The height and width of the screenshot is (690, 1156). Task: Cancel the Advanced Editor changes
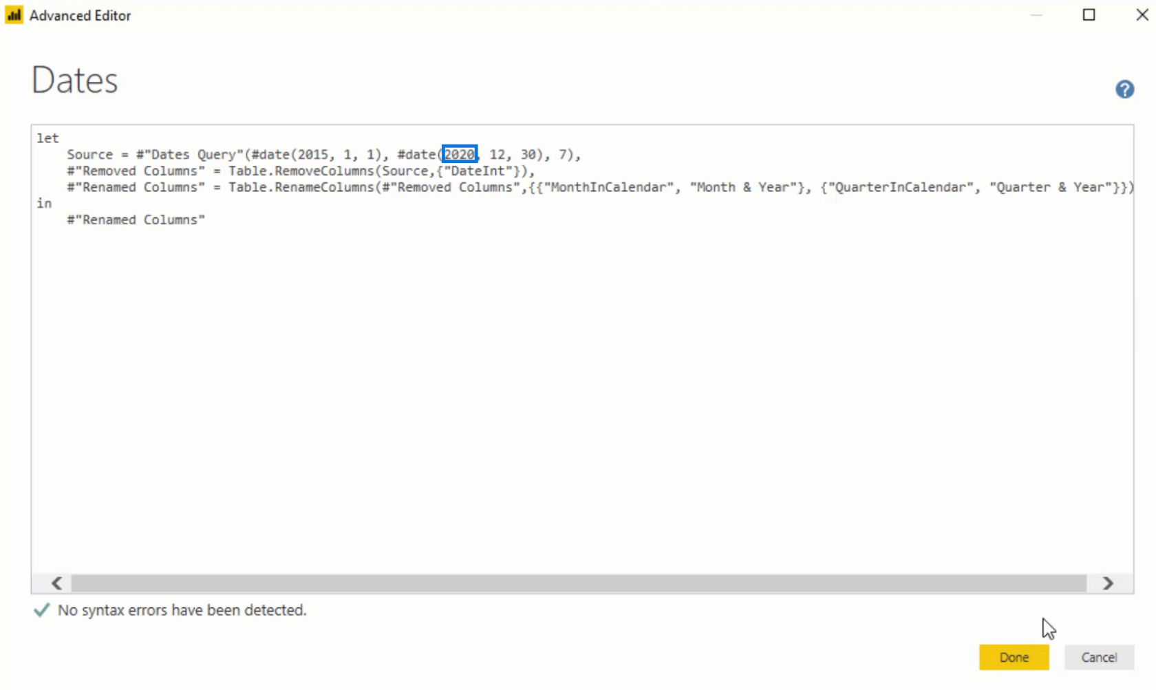coord(1099,657)
